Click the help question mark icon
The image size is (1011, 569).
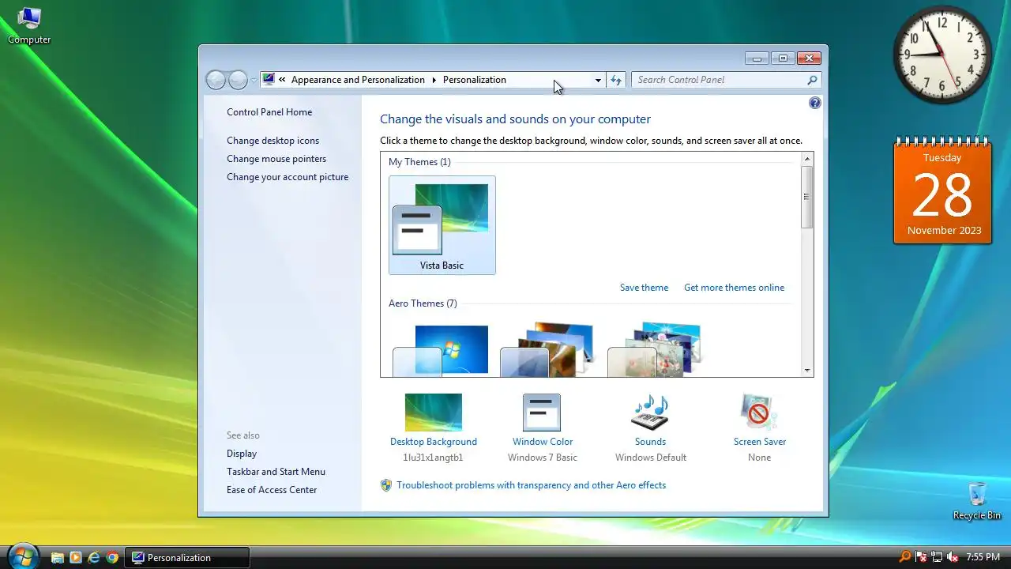(x=815, y=103)
